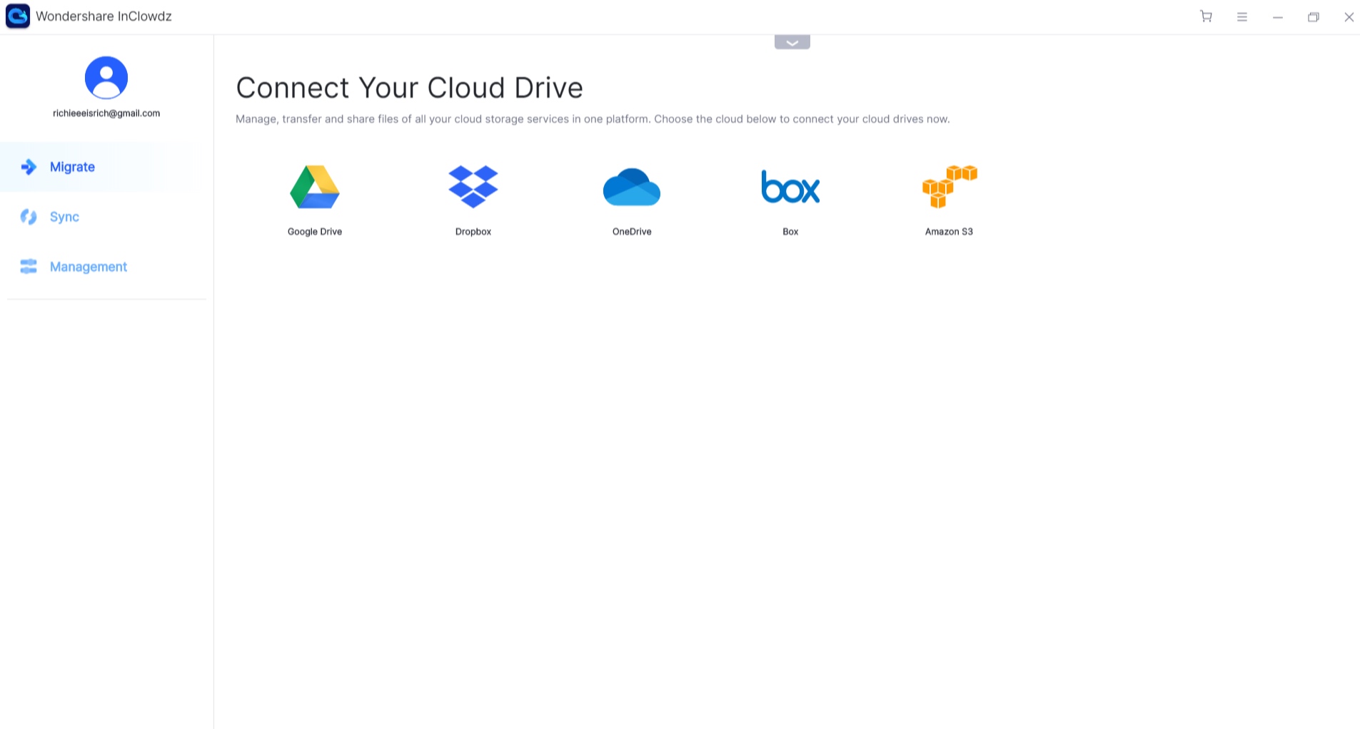Open the hamburger menu in title bar
Viewport: 1360px width, 729px height.
coord(1242,16)
